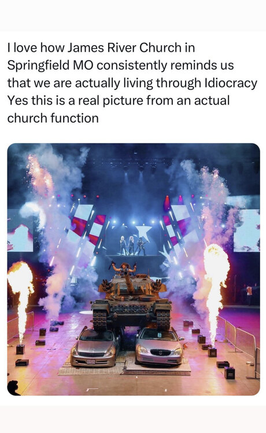Click the line reading 'church function'
This screenshot has height=433, width=266.
tap(53, 118)
